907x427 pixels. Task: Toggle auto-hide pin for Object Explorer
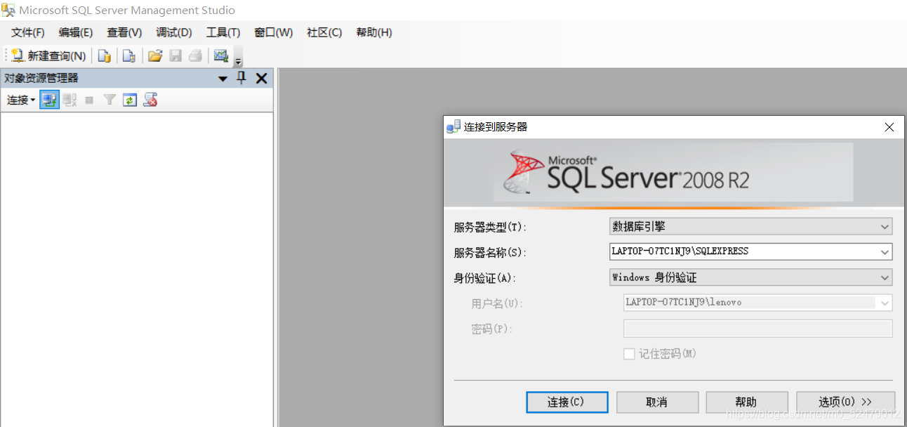point(241,78)
